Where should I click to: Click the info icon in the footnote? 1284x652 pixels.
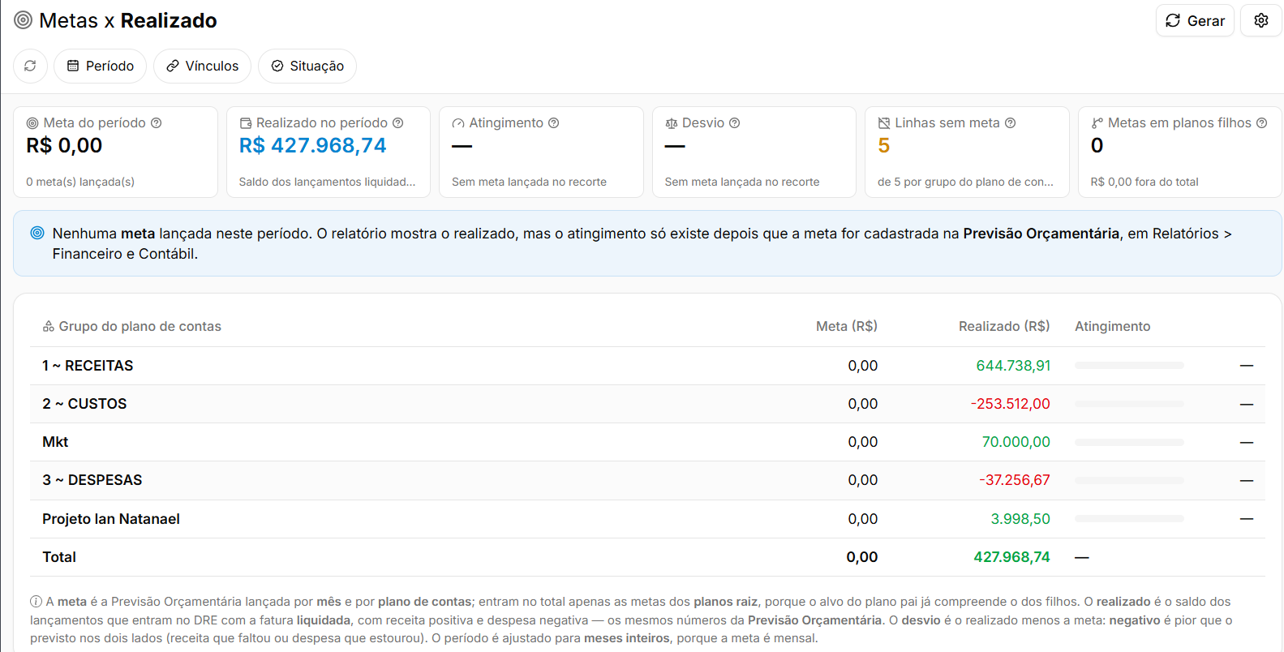pyautogui.click(x=36, y=602)
